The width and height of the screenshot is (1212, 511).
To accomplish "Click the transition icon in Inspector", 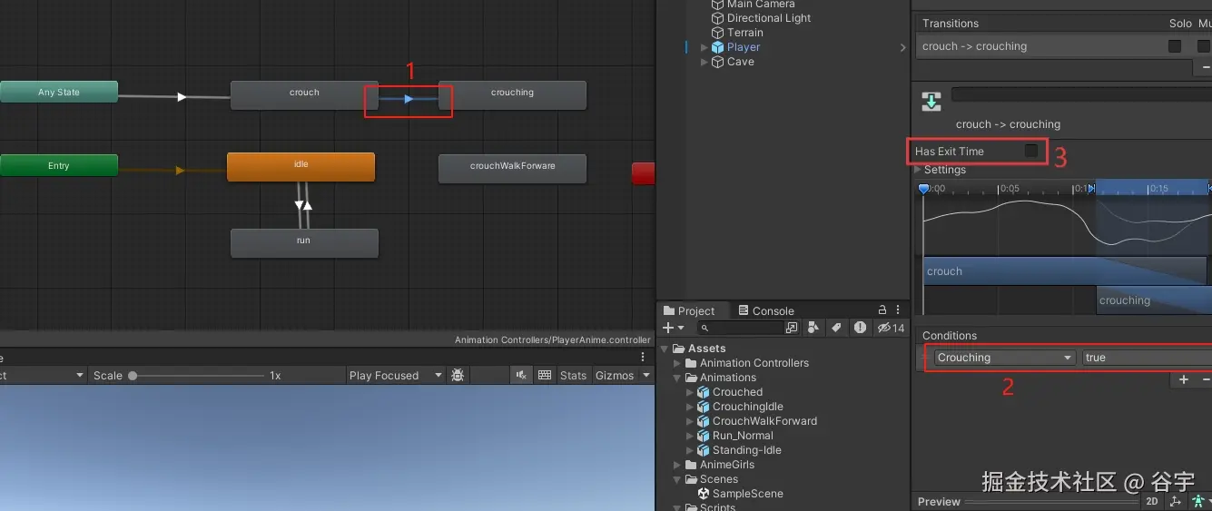I will click(931, 100).
